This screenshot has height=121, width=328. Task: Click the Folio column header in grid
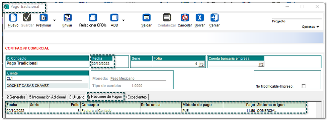point(65,105)
